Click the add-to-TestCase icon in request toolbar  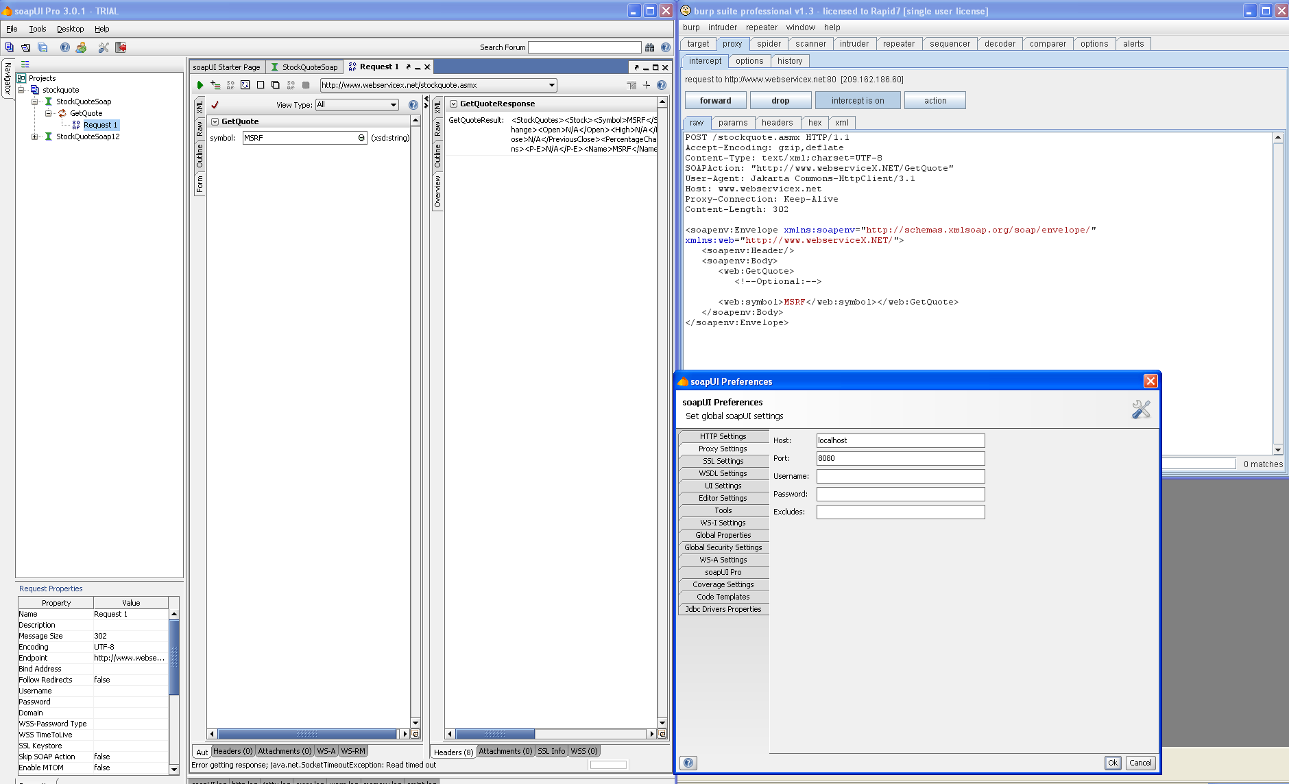coord(215,85)
